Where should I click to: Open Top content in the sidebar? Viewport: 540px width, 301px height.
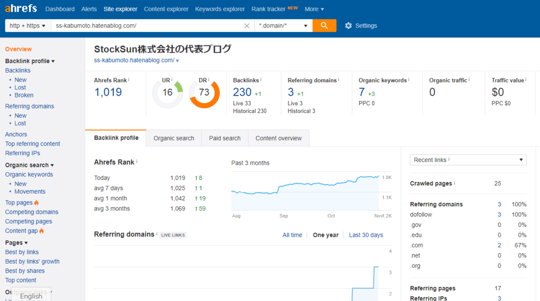(x=21, y=280)
